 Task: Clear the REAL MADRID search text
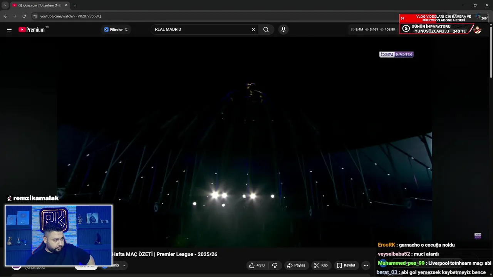click(x=253, y=30)
